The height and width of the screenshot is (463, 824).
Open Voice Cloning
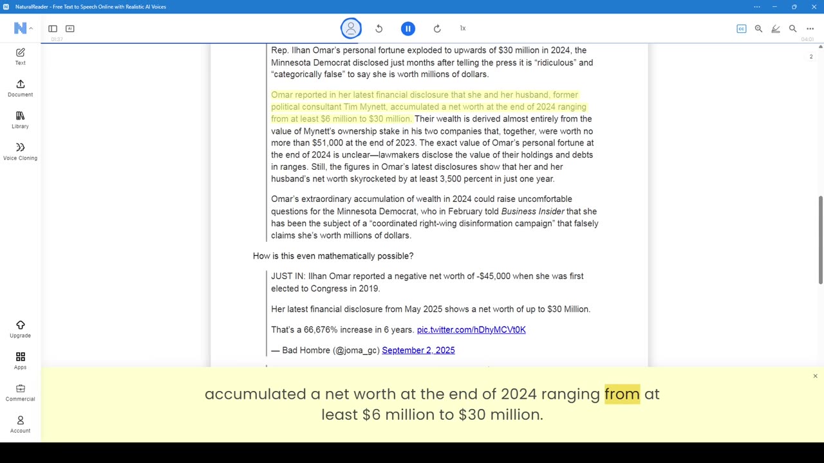coord(20,152)
